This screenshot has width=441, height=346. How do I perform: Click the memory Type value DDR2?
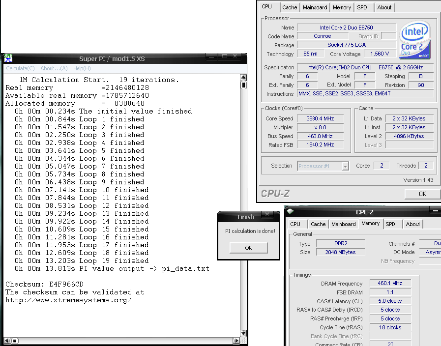tap(341, 243)
